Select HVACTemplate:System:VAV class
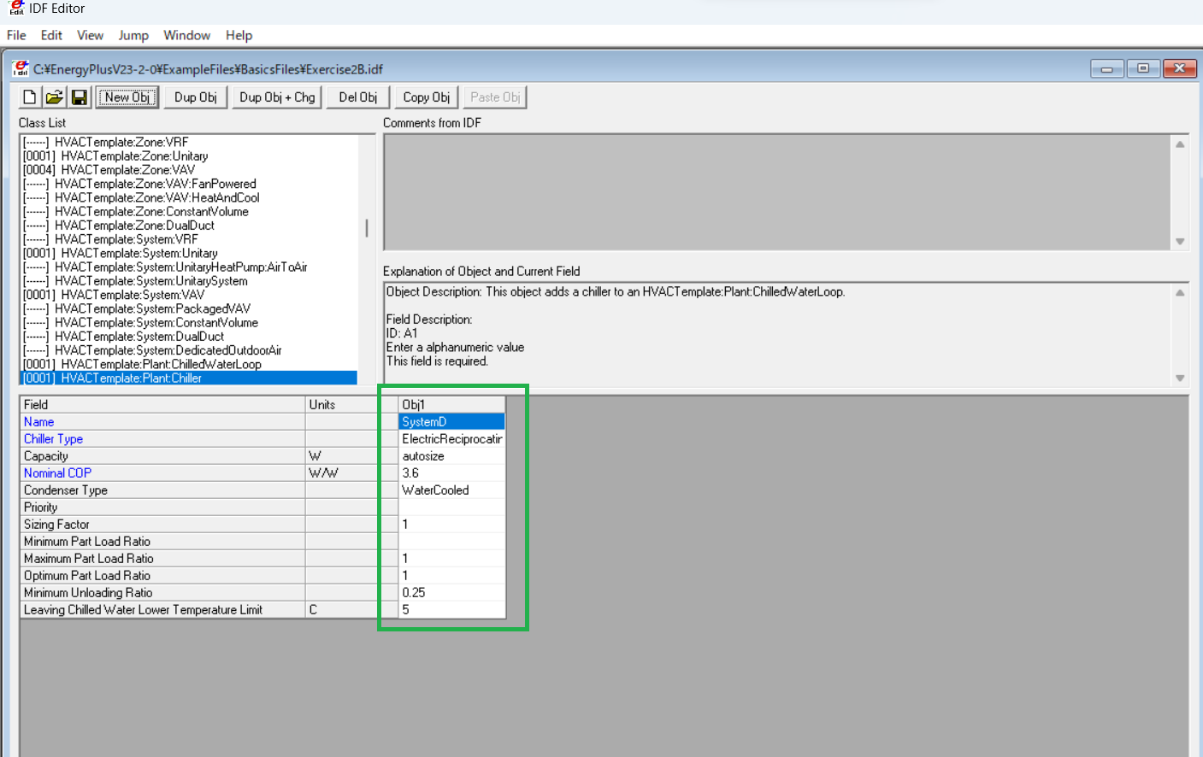Viewport: 1203px width, 757px height. (188, 295)
